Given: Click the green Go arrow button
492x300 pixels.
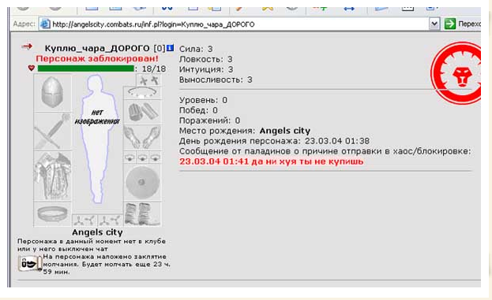Looking at the screenshot, I should click(x=449, y=24).
